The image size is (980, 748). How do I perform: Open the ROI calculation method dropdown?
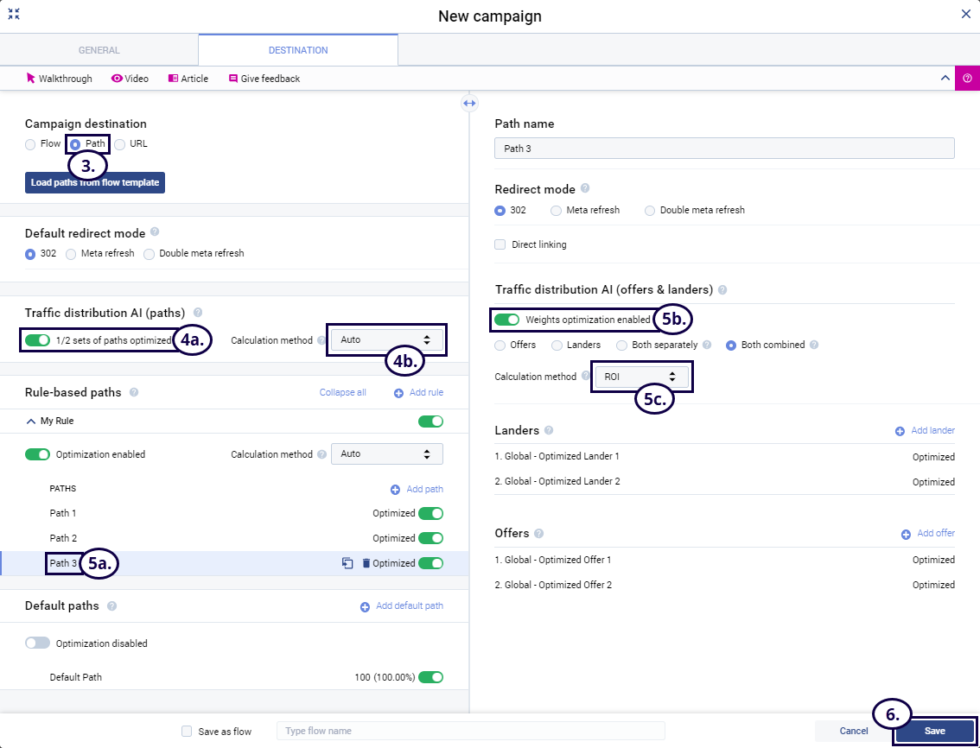(x=640, y=377)
